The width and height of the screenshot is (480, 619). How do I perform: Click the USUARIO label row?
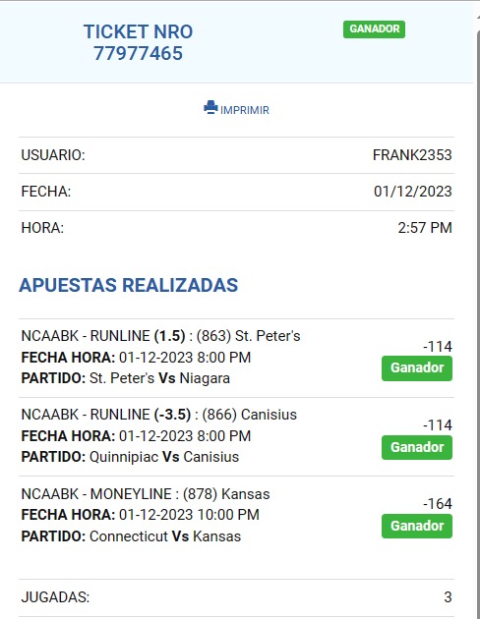tap(236, 155)
